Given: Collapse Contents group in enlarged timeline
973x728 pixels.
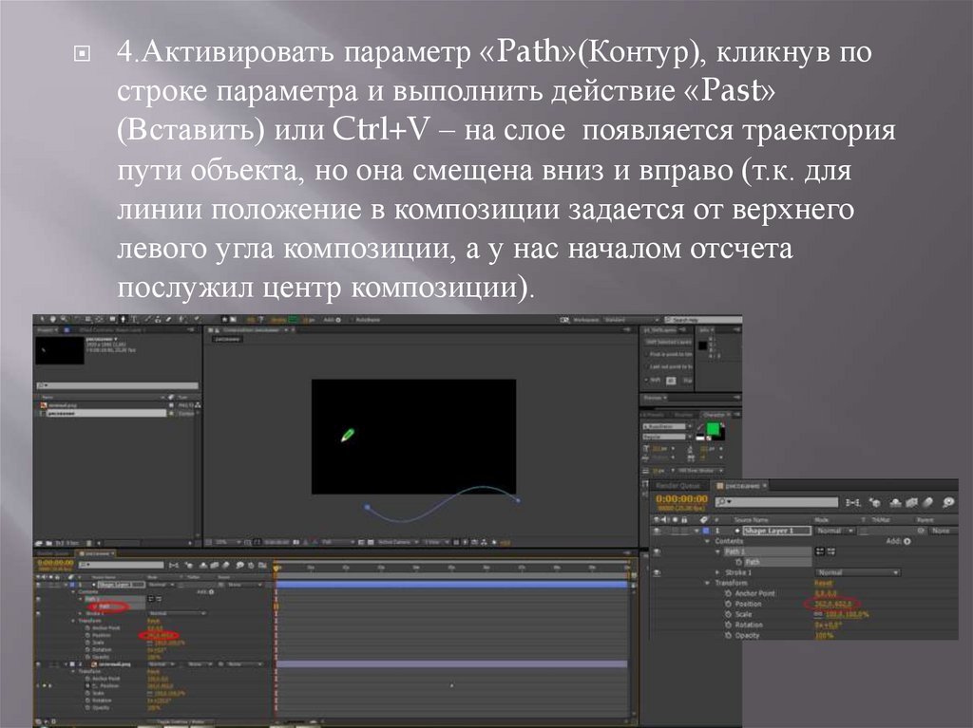Looking at the screenshot, I should coord(707,541).
